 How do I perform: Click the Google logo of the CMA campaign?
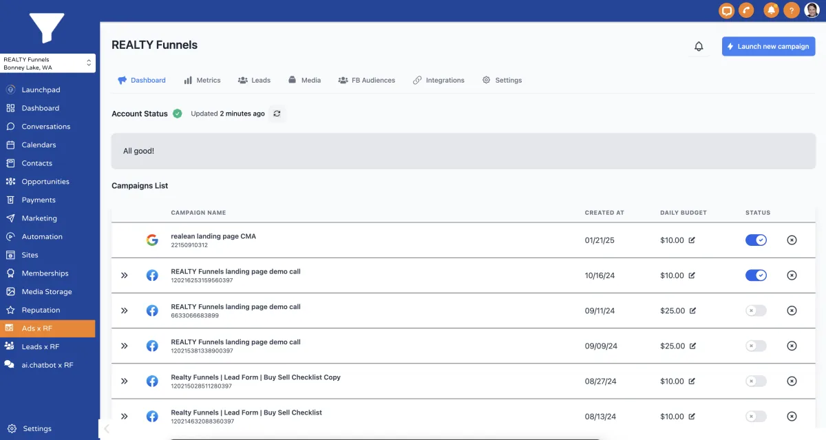pos(152,240)
